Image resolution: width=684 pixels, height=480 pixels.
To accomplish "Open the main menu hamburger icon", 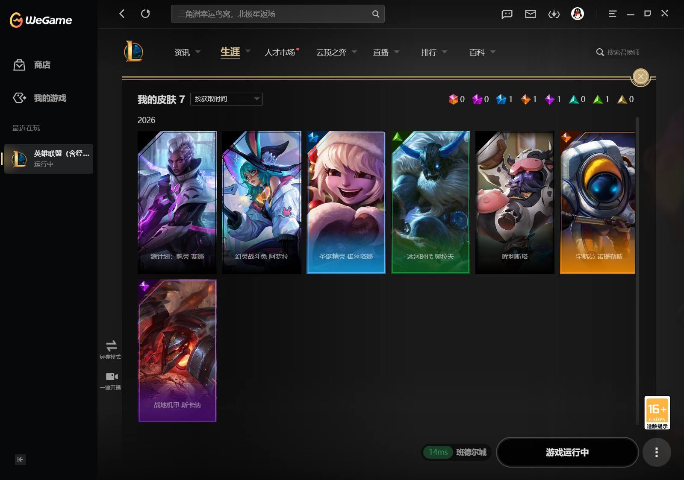I will 612,14.
